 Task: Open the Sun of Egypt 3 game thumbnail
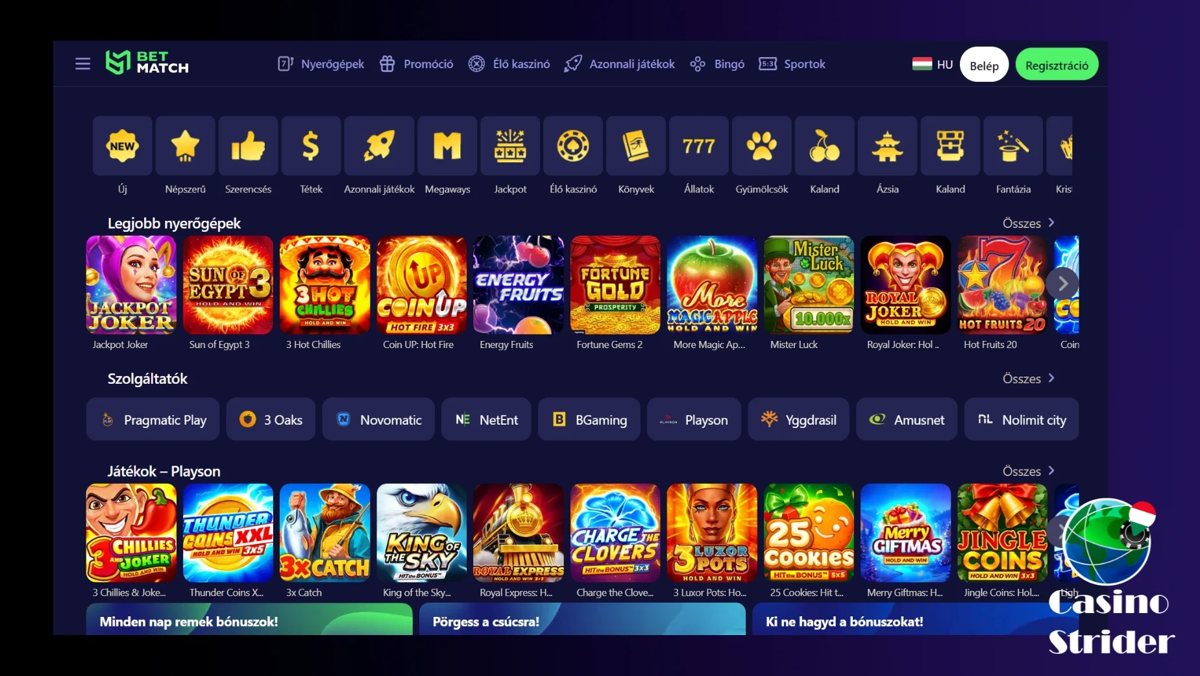point(228,286)
